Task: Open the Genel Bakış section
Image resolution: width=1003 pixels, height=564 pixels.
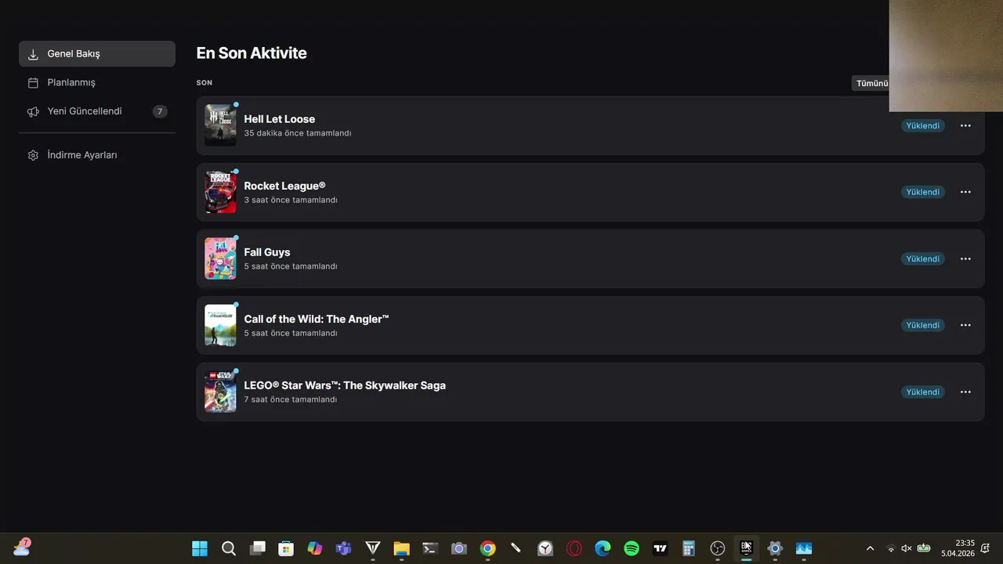Action: 97,54
